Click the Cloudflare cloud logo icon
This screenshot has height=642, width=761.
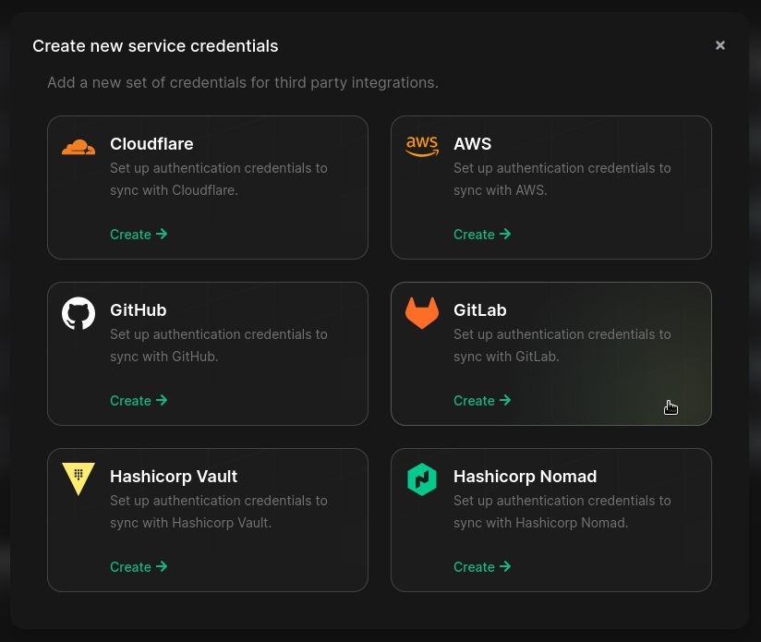(79, 147)
